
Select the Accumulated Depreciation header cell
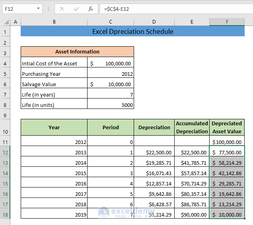pos(192,127)
